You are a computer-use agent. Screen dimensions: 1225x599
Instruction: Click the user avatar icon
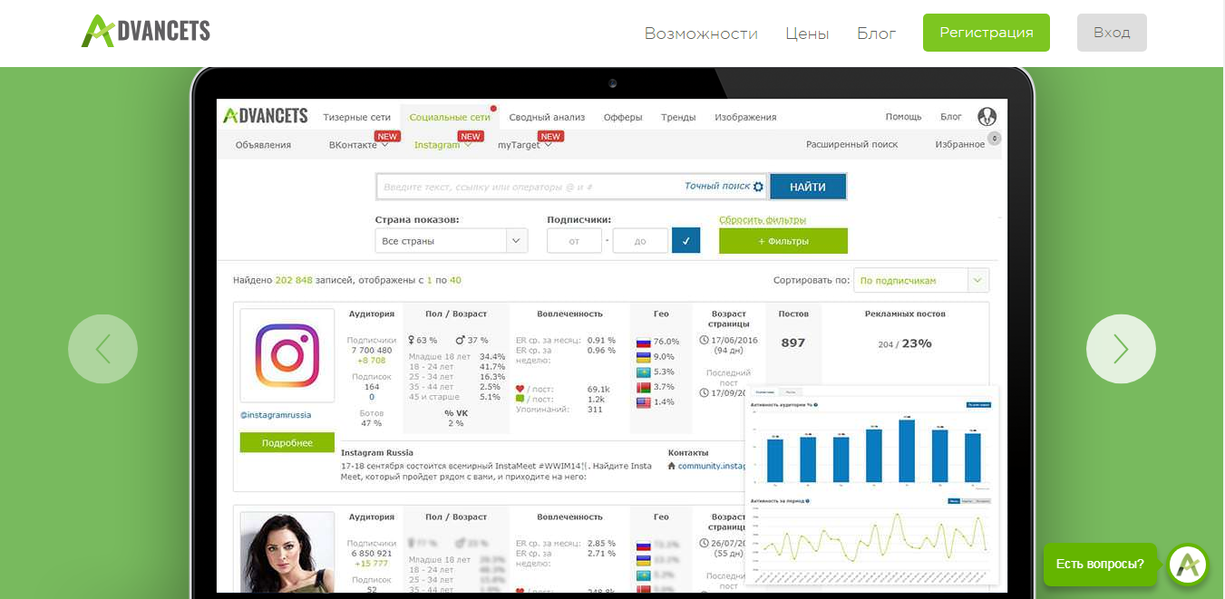[x=987, y=116]
